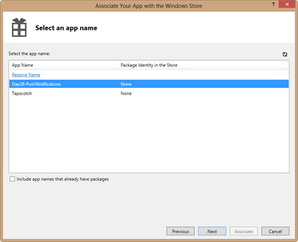Go back with the Previous button

pyautogui.click(x=180, y=231)
